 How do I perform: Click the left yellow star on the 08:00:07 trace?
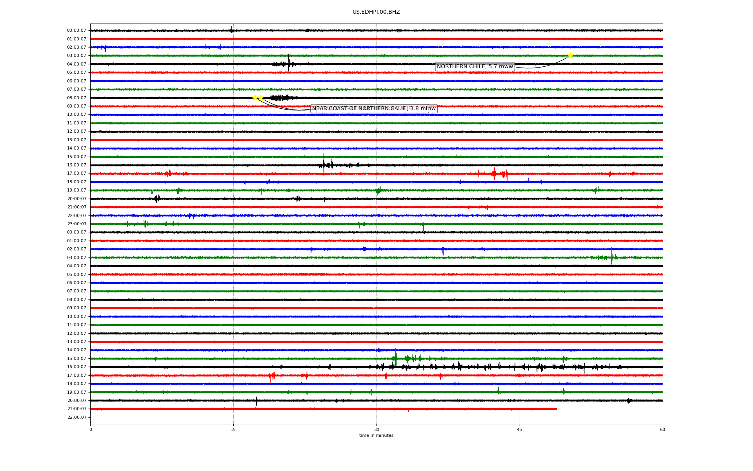255,98
